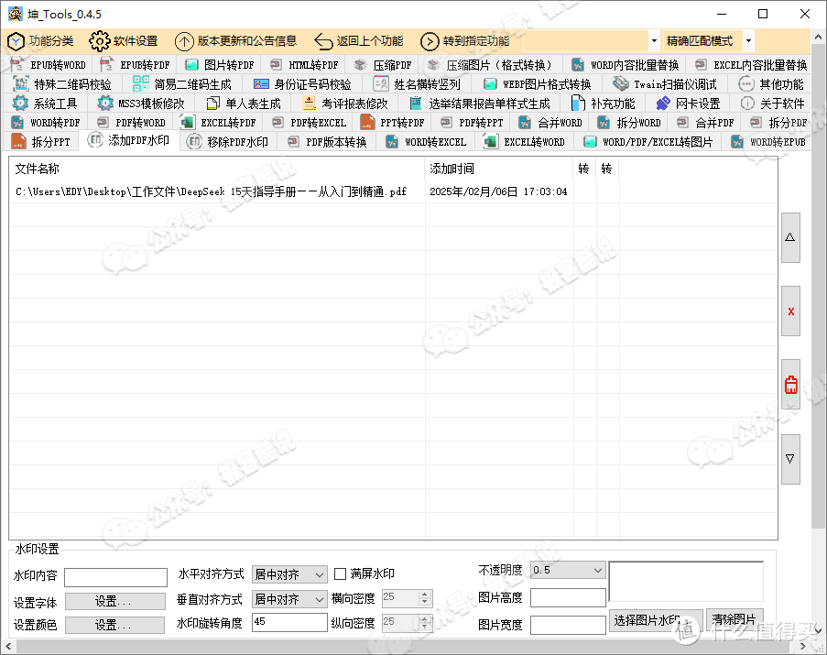Screen dimensions: 827x655
Task: Open the 不透明度 dropdown showing 0.5
Action: click(566, 570)
